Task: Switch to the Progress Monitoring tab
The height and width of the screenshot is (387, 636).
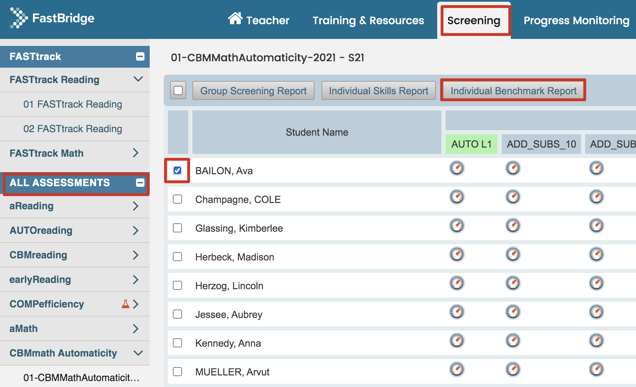Action: (576, 21)
